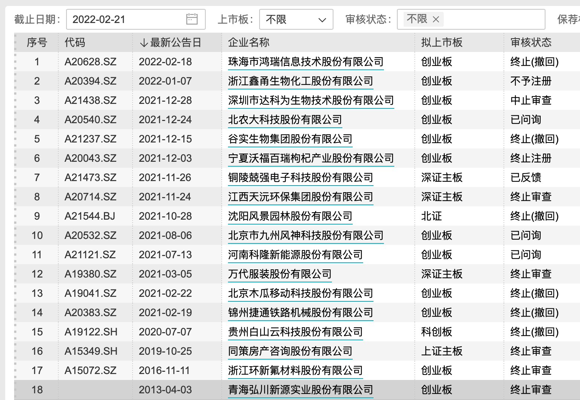Click announcement date 2021-12-28
Viewport: 580px width, 400px height.
[165, 100]
